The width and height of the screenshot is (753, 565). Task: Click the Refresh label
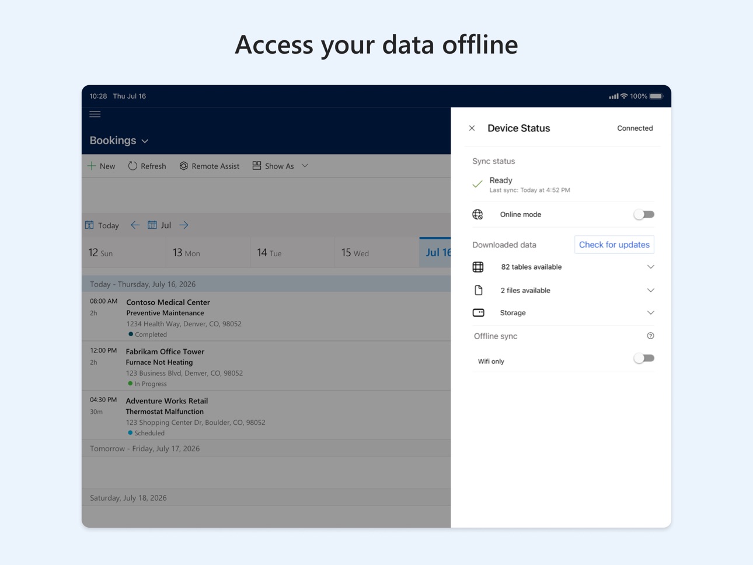[154, 166]
